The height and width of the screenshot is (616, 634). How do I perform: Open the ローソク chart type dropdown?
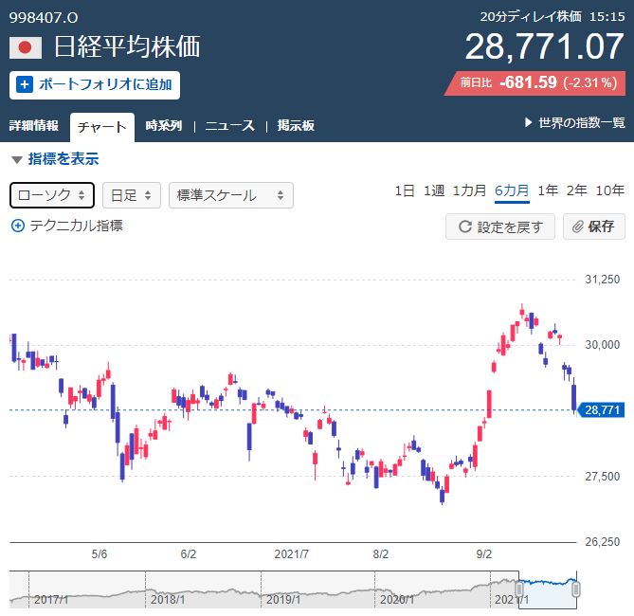point(52,195)
